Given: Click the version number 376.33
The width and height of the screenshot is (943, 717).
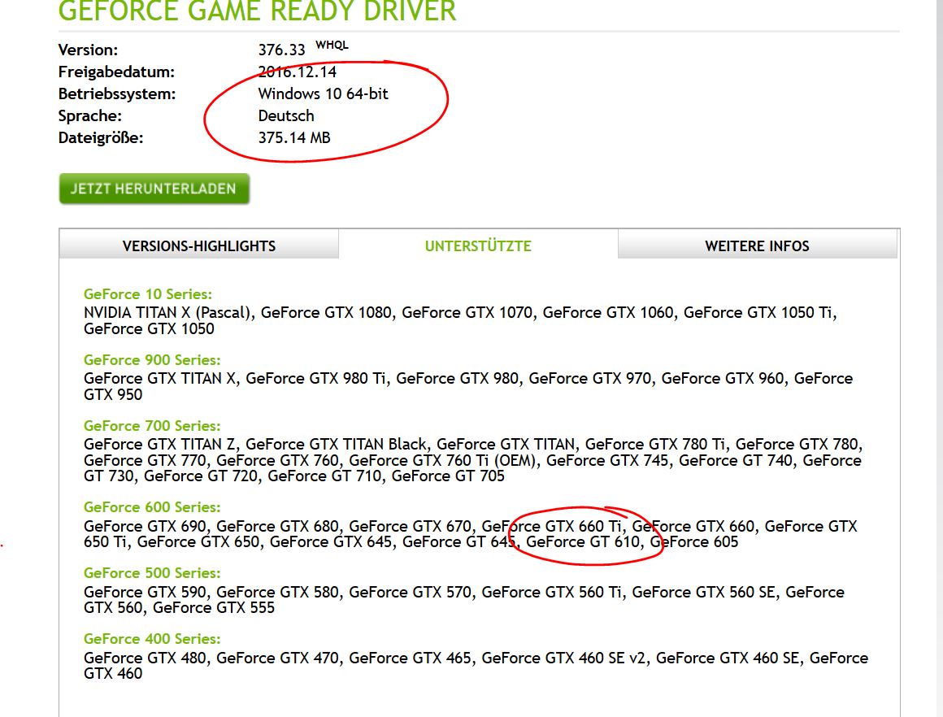Looking at the screenshot, I should tap(281, 50).
